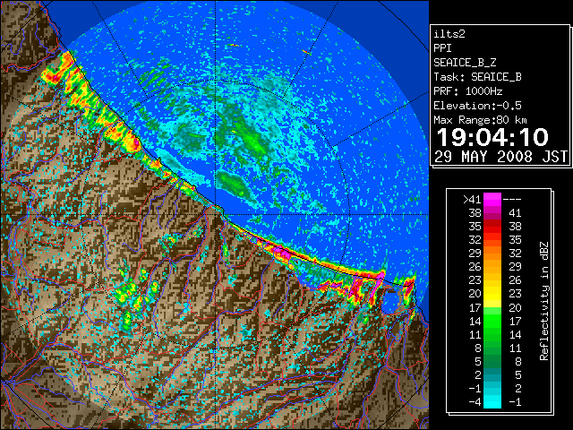Click the 'PPI' scan type text
The image size is (573, 430).
click(x=442, y=48)
